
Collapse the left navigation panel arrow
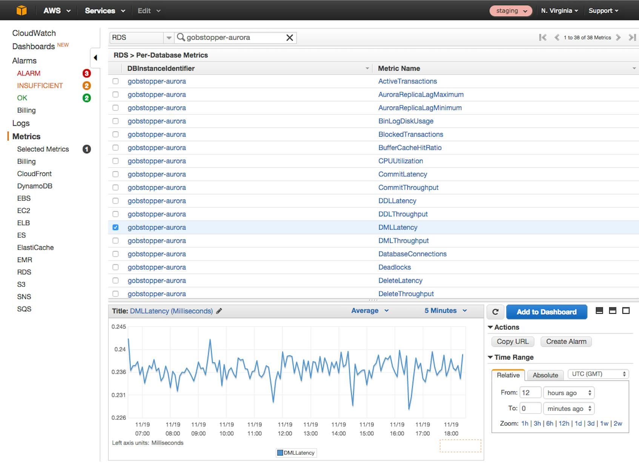pos(96,58)
